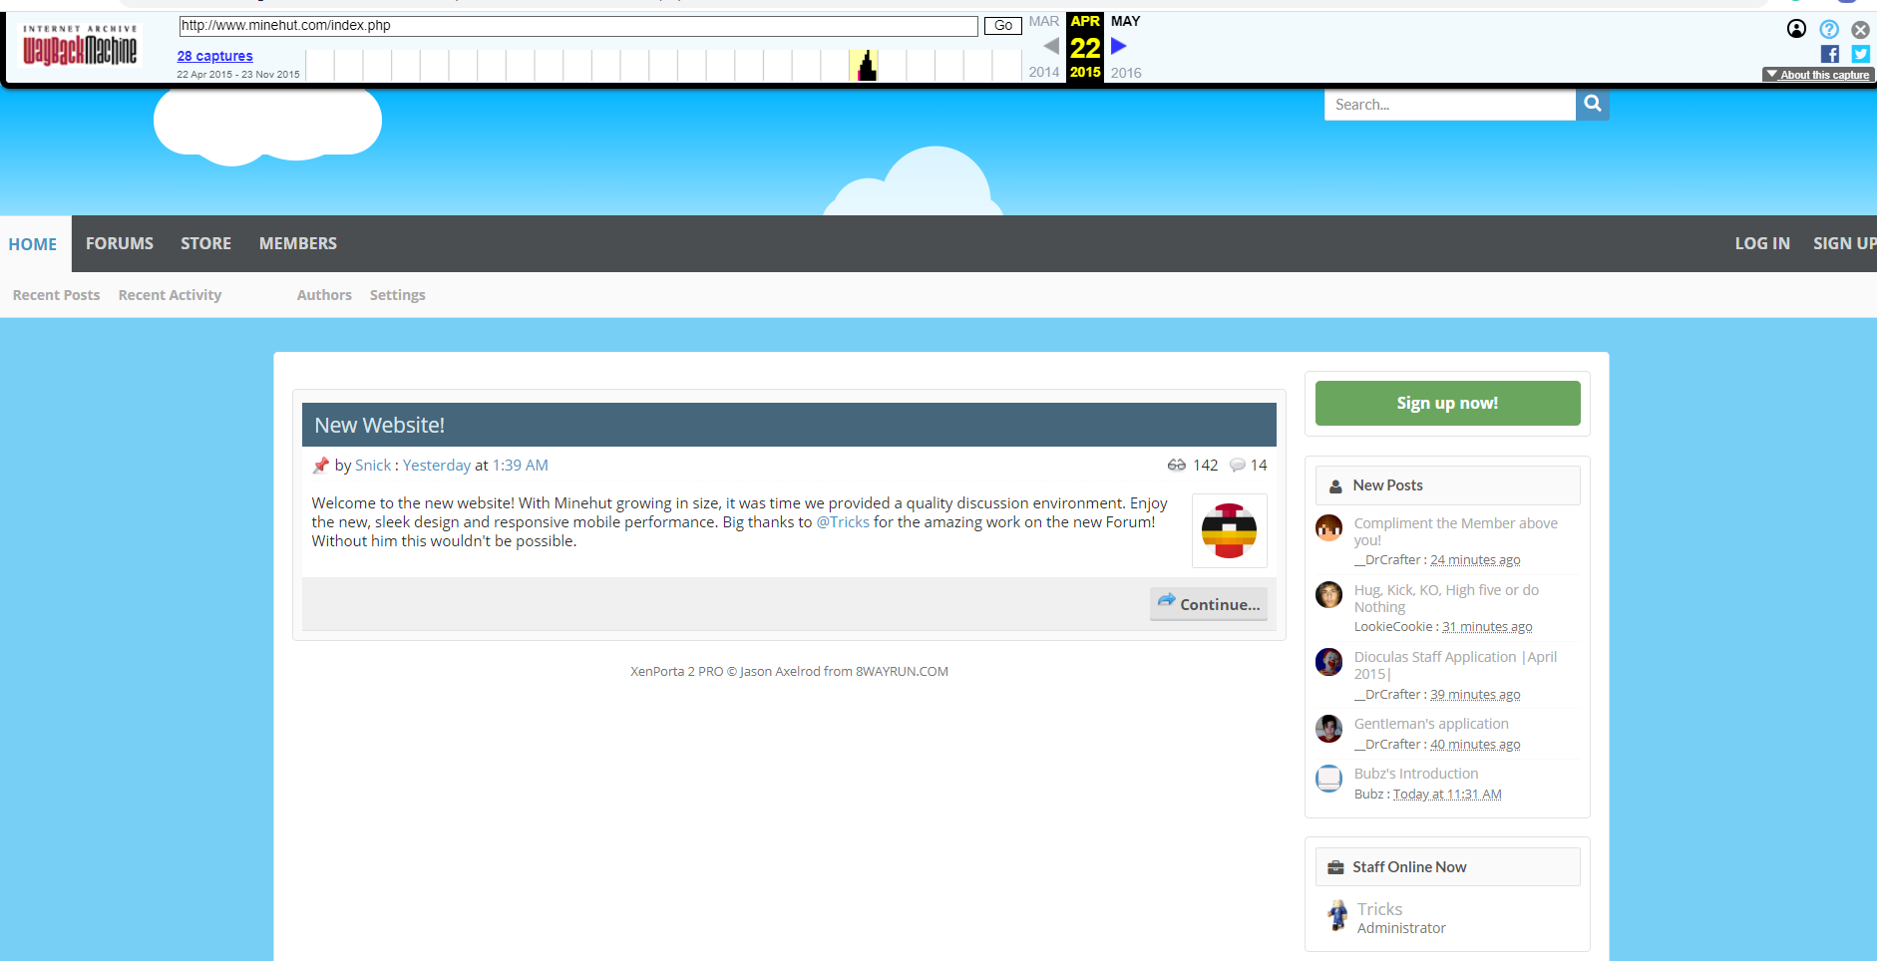This screenshot has height=961, width=1877.
Task: Open Gentleman's application thread
Action: (1431, 724)
